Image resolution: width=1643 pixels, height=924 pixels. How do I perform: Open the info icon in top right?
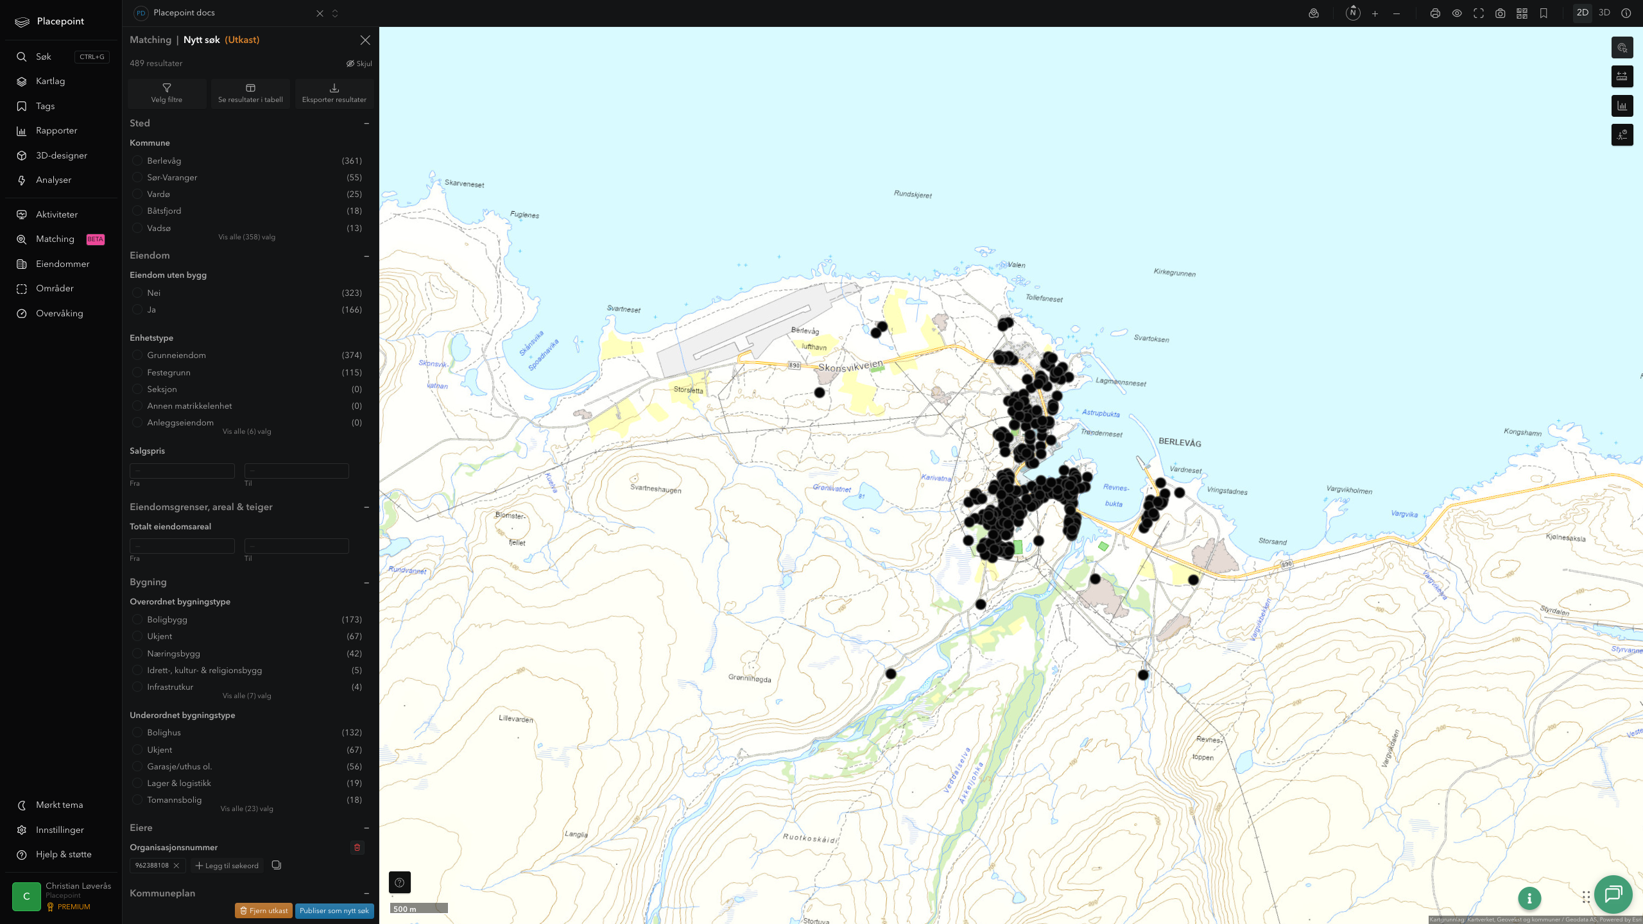pyautogui.click(x=1626, y=13)
